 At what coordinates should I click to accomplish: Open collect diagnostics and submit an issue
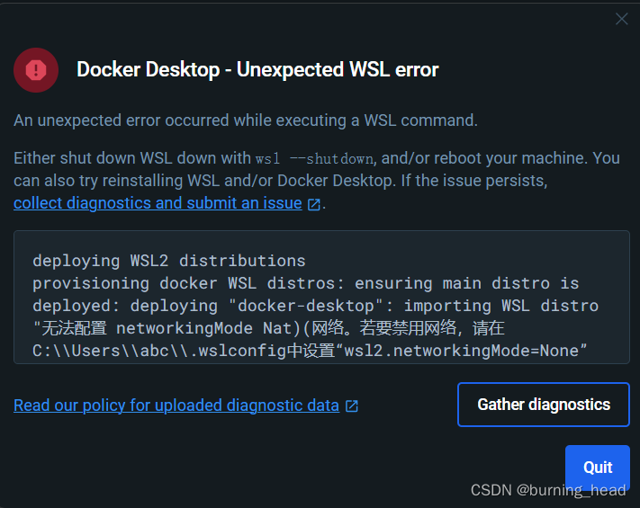(x=158, y=203)
